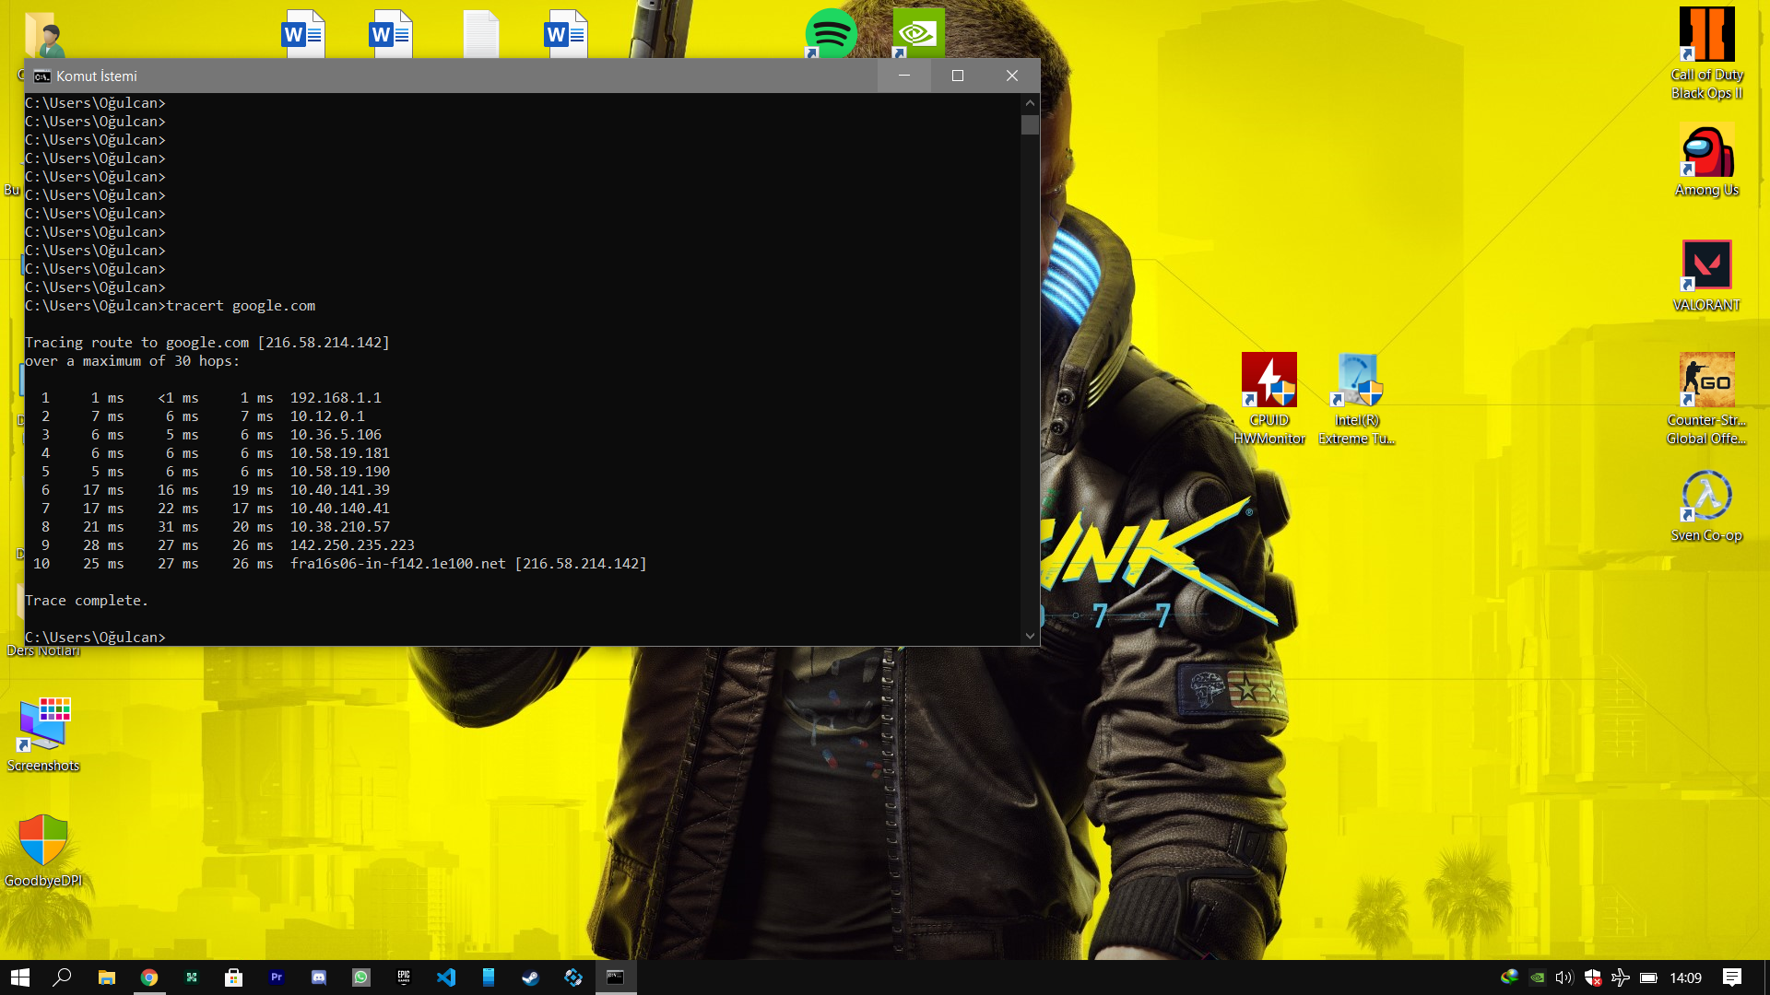1770x995 pixels.
Task: Open Visual Studio Code from taskbar
Action: tap(446, 977)
